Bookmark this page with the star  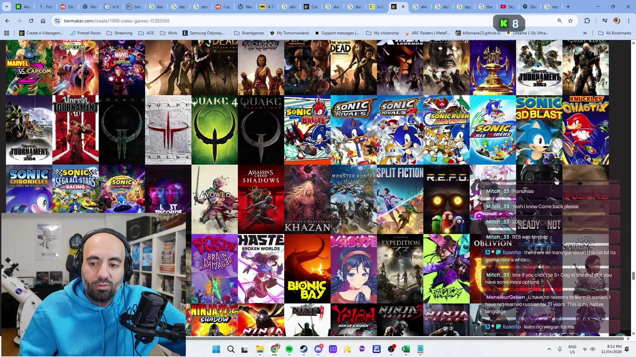click(x=570, y=21)
